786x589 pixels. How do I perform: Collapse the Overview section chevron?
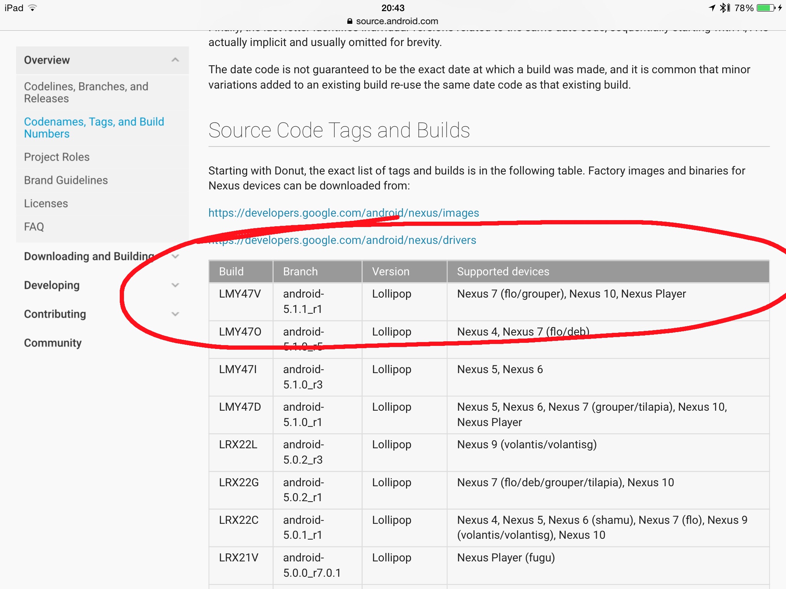[175, 60]
